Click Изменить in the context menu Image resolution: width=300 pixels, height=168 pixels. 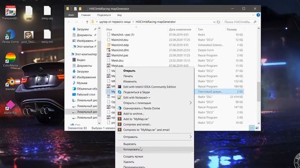130,81
